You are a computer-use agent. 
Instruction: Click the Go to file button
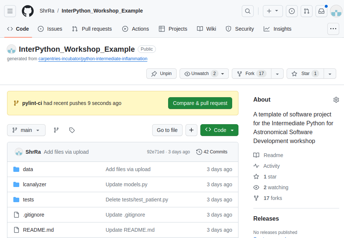point(167,130)
